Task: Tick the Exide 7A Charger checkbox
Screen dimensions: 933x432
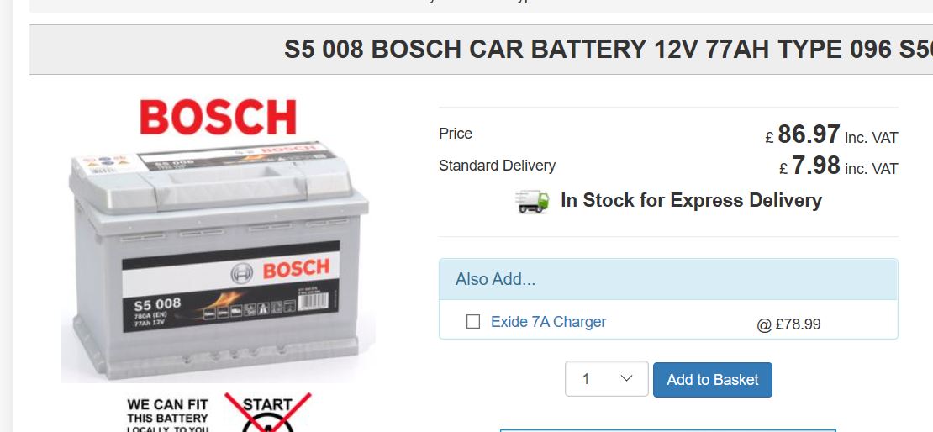Action: pyautogui.click(x=473, y=322)
